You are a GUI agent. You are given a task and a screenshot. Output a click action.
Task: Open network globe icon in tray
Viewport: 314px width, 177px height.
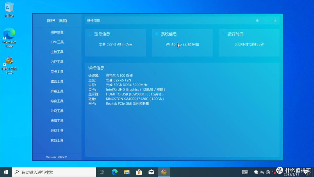[x=268, y=172]
